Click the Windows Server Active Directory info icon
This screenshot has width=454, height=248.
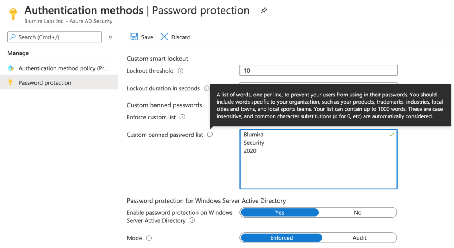pyautogui.click(x=193, y=221)
